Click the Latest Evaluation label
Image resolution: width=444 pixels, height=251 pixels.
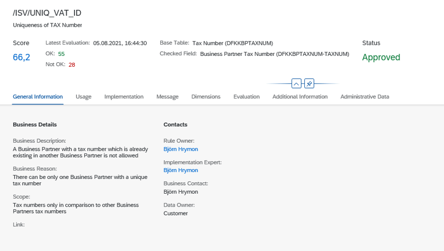point(68,43)
